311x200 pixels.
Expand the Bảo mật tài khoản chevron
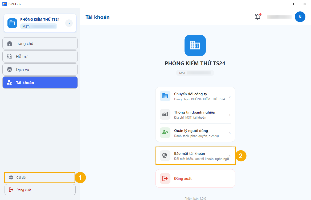pos(230,156)
